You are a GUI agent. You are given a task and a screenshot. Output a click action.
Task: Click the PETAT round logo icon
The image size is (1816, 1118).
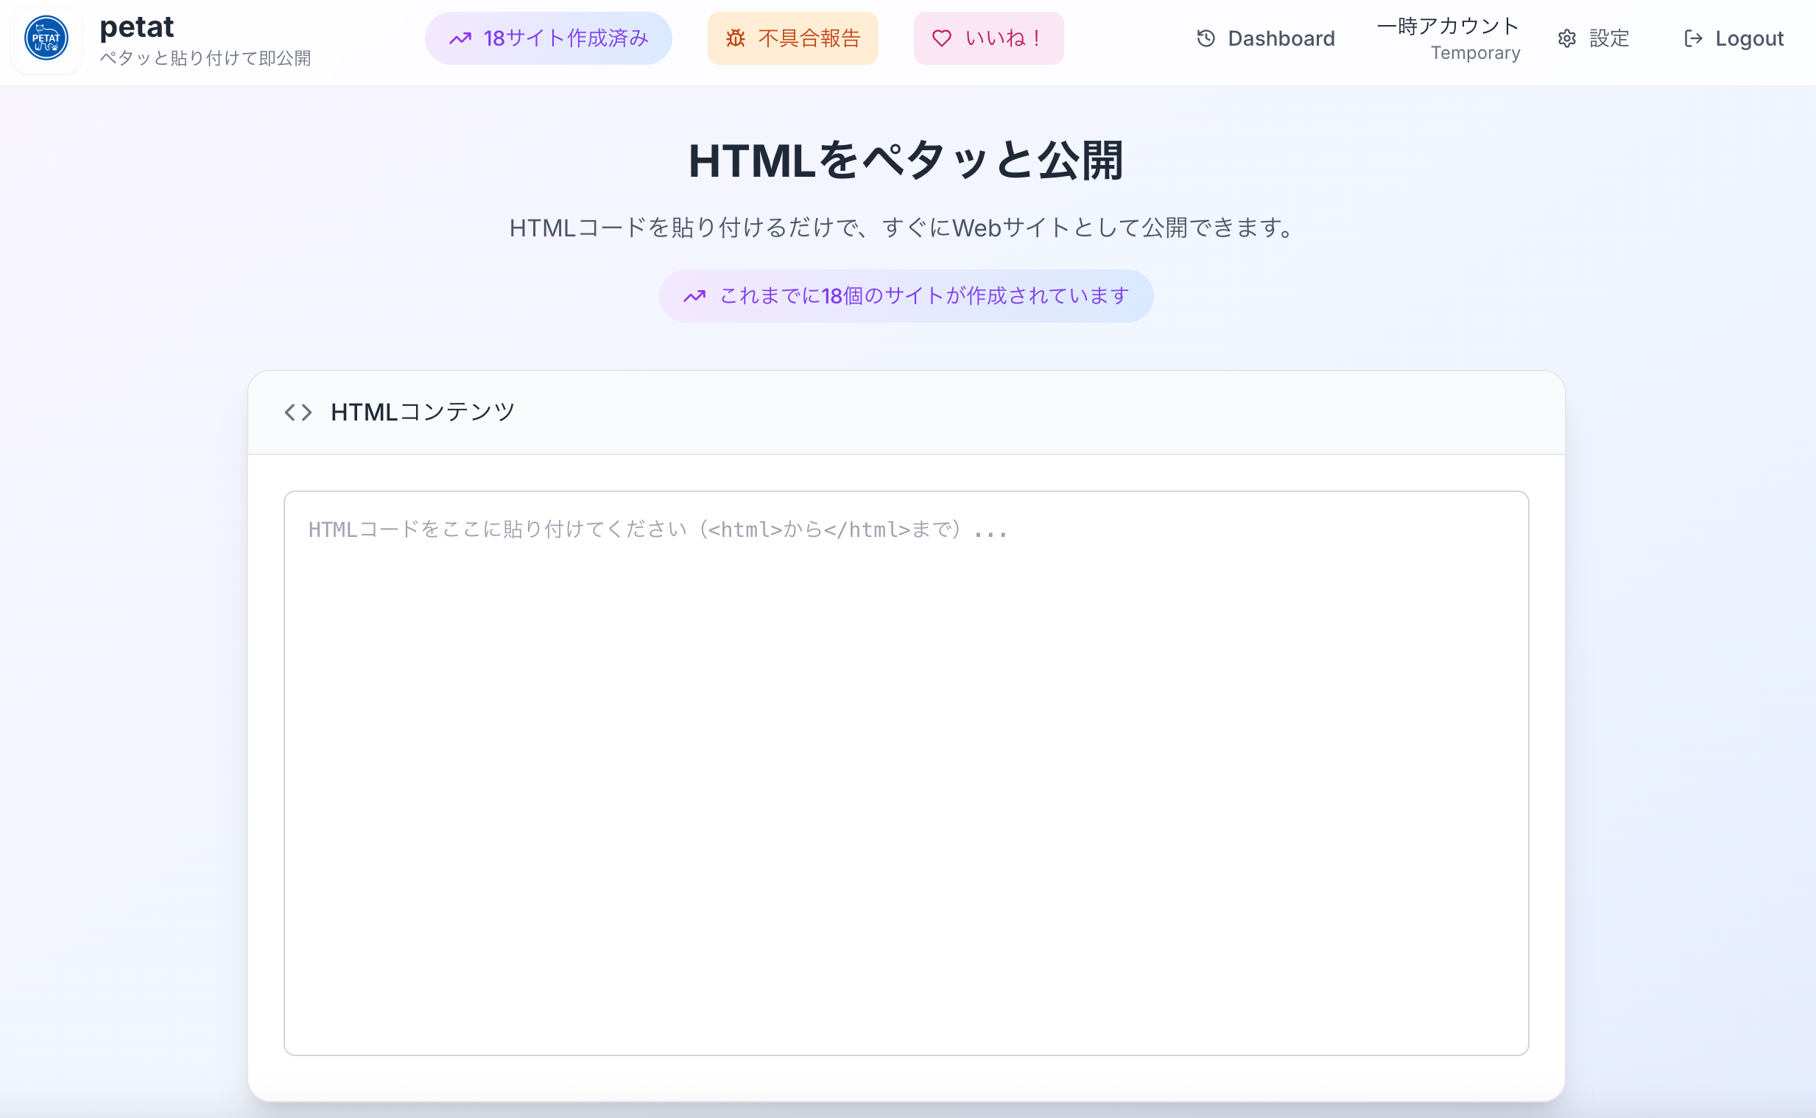[46, 38]
